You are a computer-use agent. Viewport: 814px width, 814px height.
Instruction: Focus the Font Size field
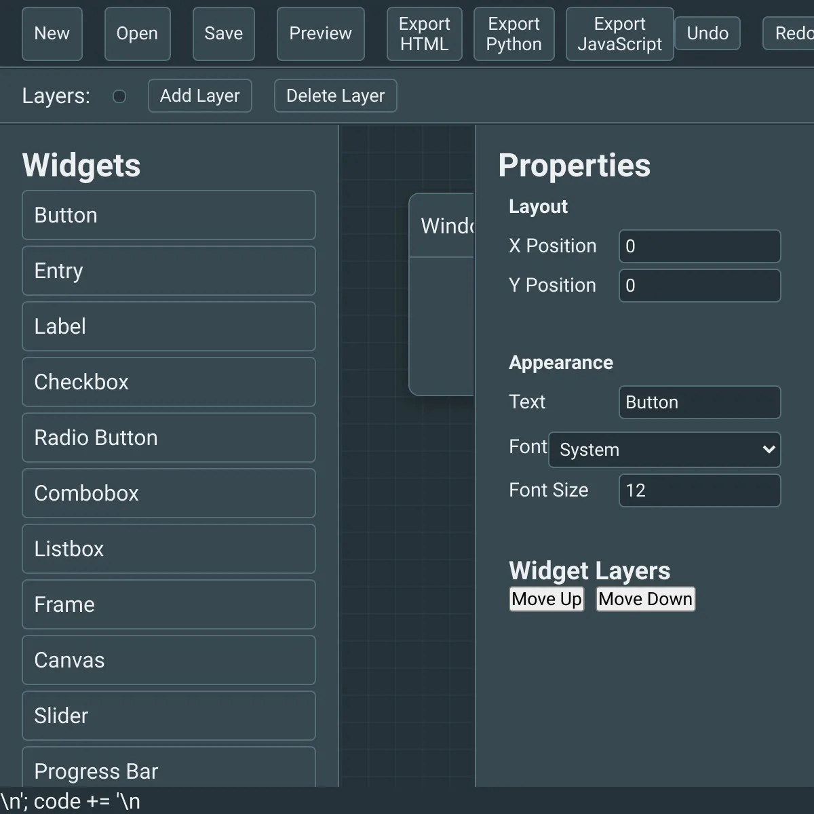(x=699, y=490)
